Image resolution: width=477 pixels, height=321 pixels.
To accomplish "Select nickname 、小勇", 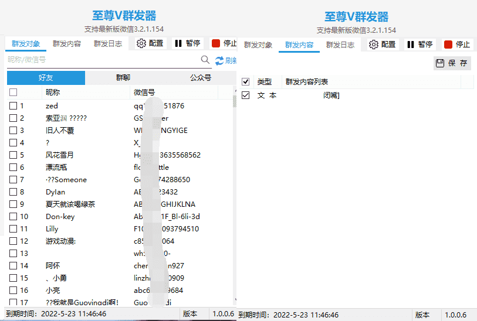I will coord(56,278).
